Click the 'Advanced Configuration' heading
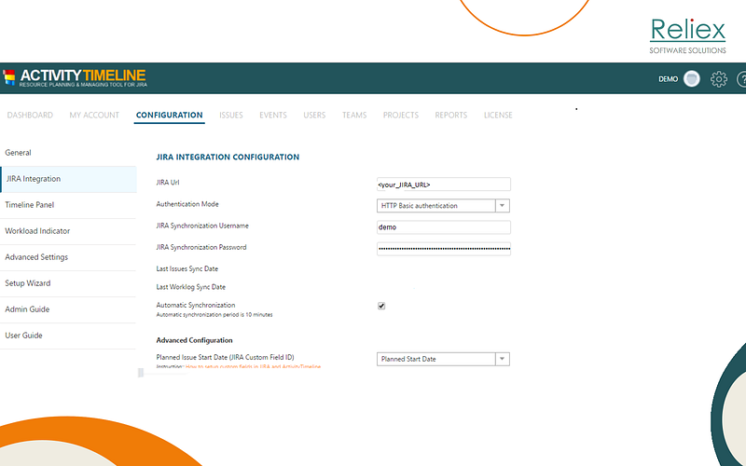The image size is (746, 466). tap(194, 340)
